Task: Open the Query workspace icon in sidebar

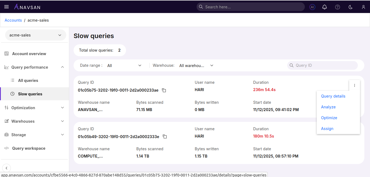Action: [x=6, y=148]
